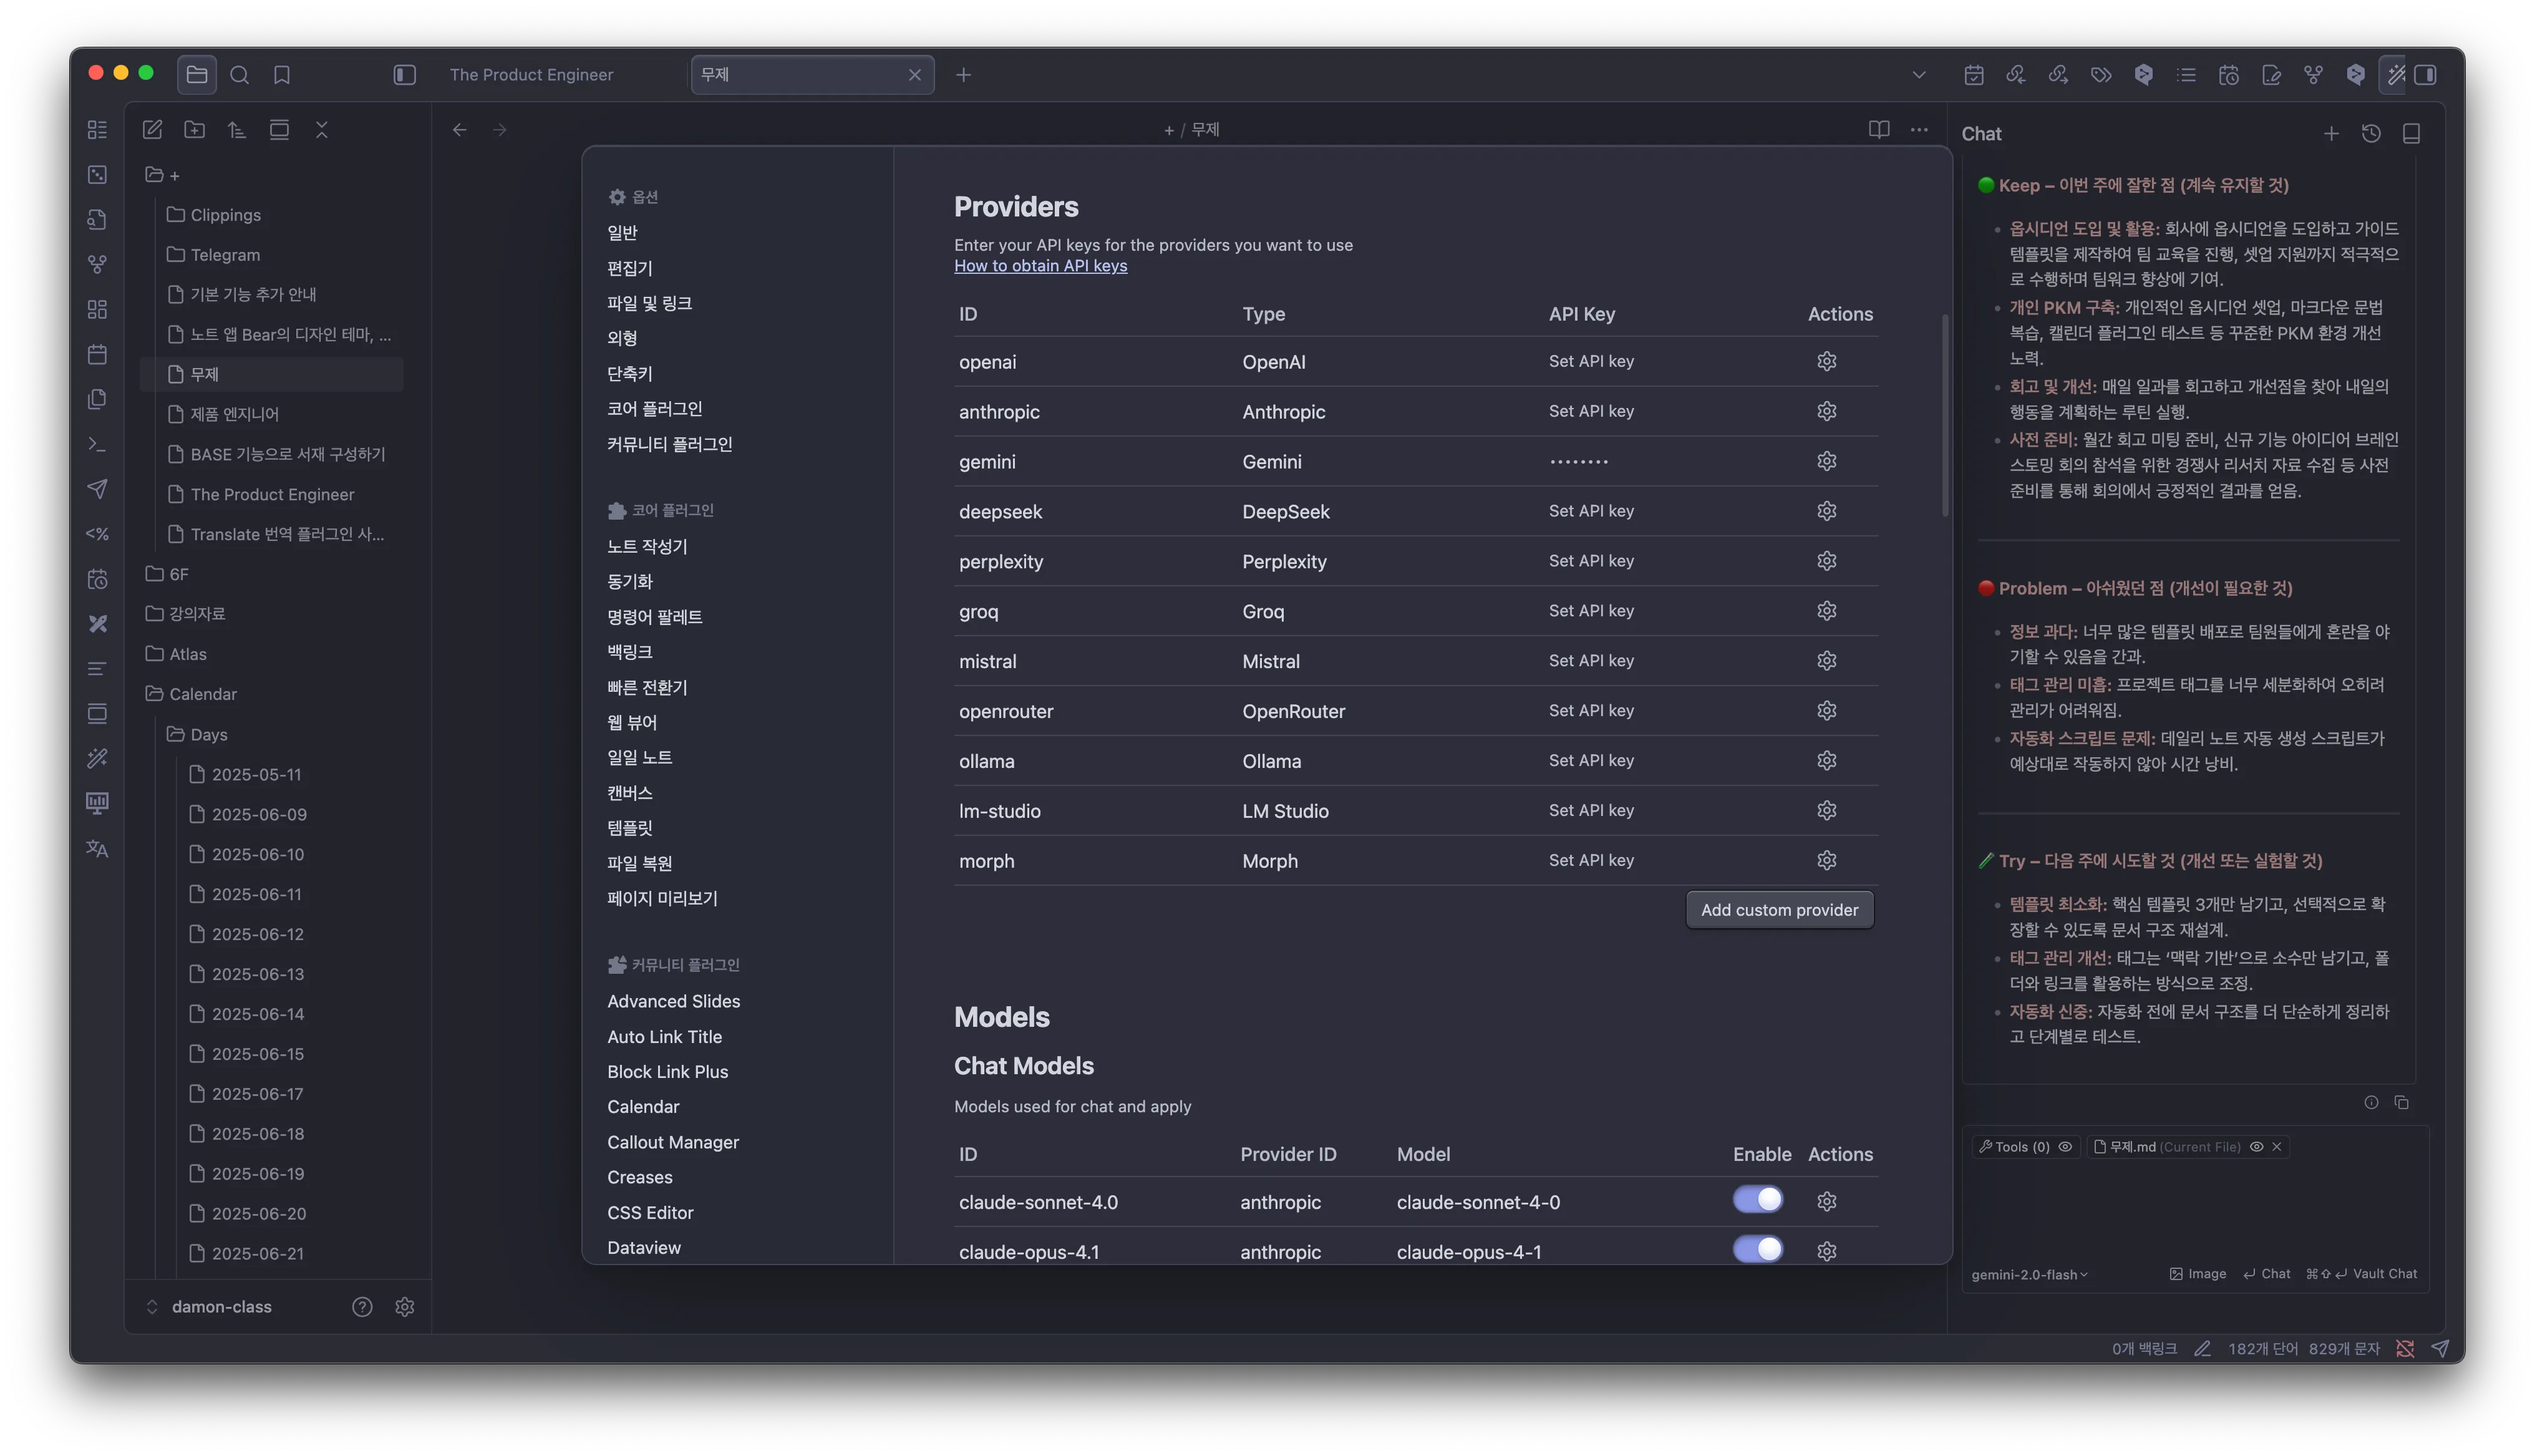Disable the claude-opus-4.1 model toggle

click(1757, 1250)
